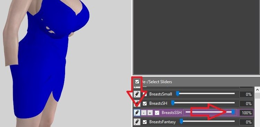Uncheck the BreastsFantasy slider checkbox
Viewport: 260px width, 127px height.
145,122
